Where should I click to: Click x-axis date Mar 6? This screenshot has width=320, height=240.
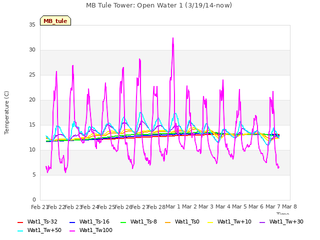256,207
